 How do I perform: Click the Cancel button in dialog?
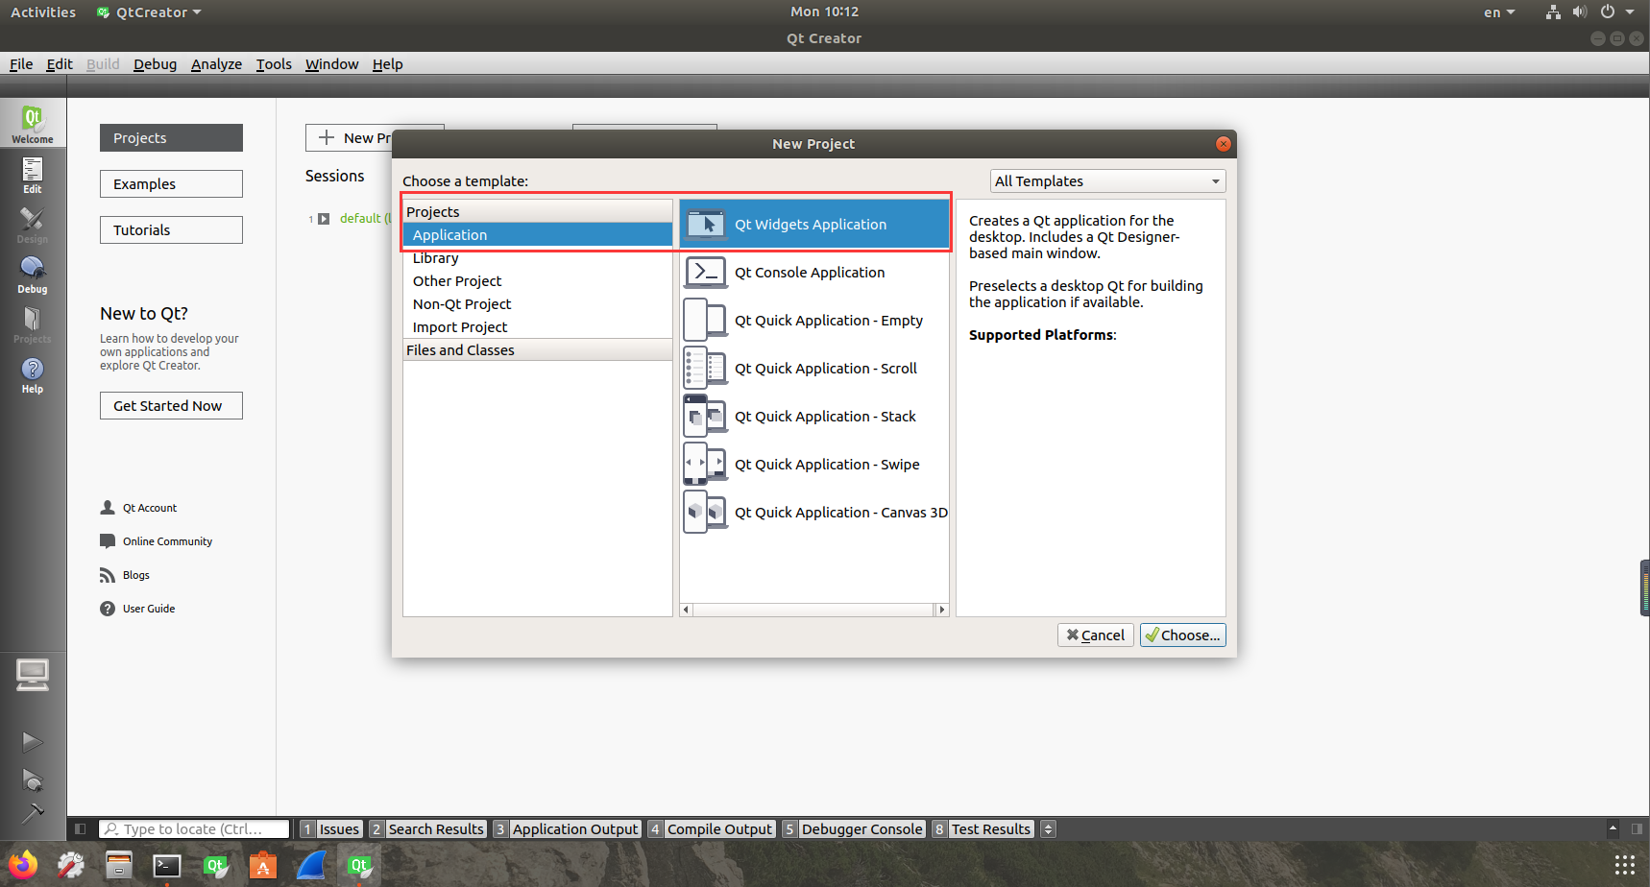(1096, 635)
